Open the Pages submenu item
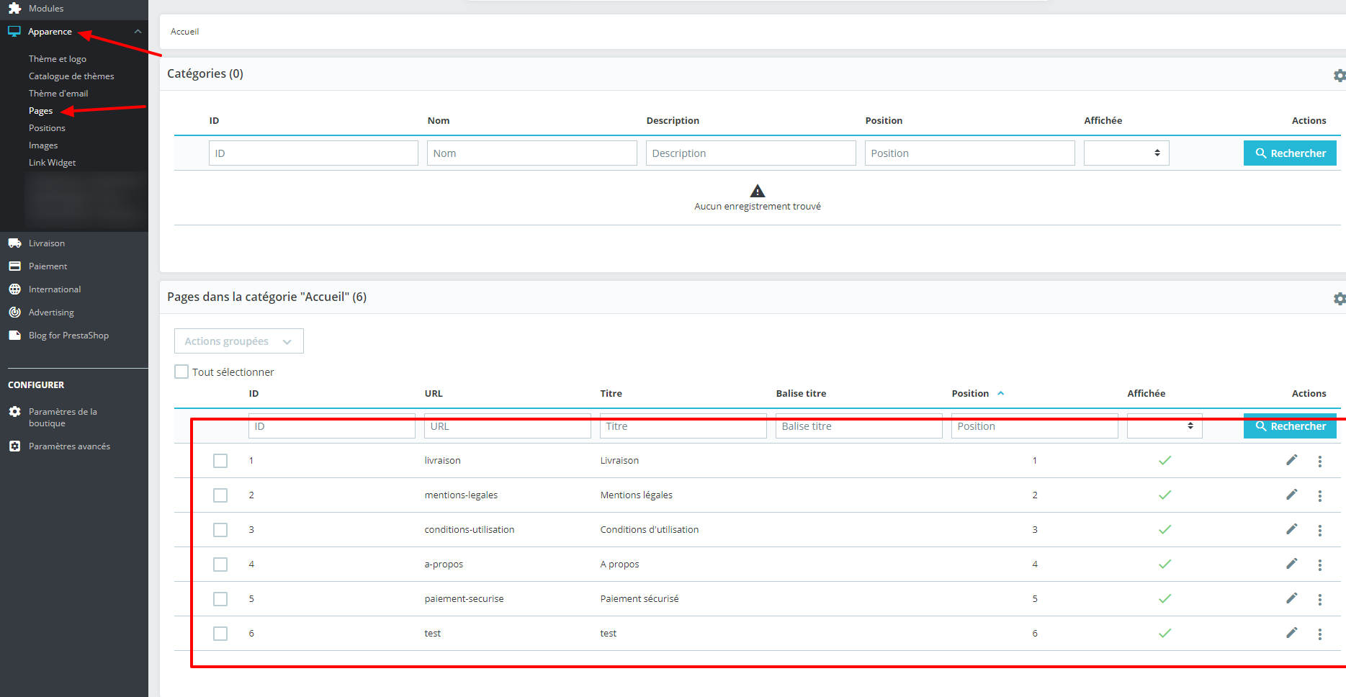The image size is (1346, 697). [40, 111]
